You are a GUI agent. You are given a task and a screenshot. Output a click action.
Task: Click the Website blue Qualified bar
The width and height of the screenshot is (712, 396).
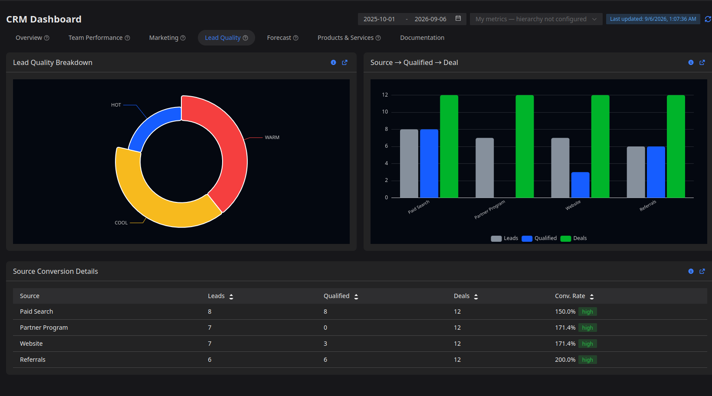[580, 185]
